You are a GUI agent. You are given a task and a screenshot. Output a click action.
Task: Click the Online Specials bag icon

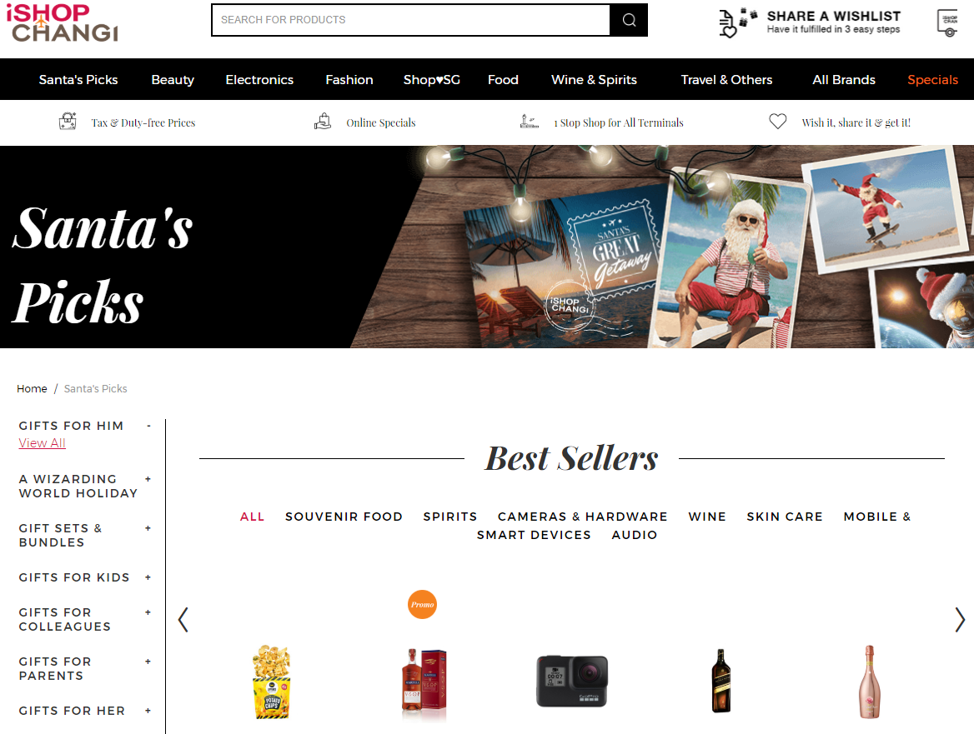[x=323, y=121]
